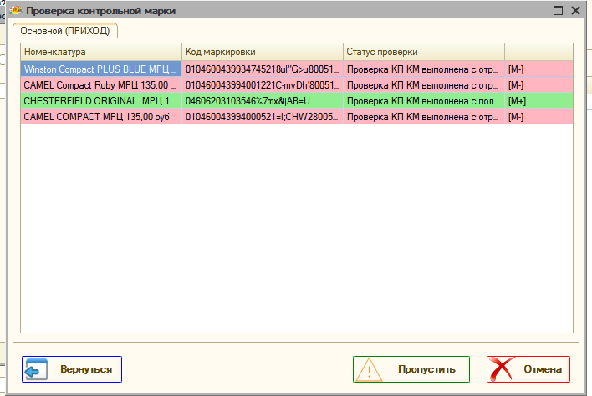
Task: Click the Статус проверки column header
Action: coord(424,52)
